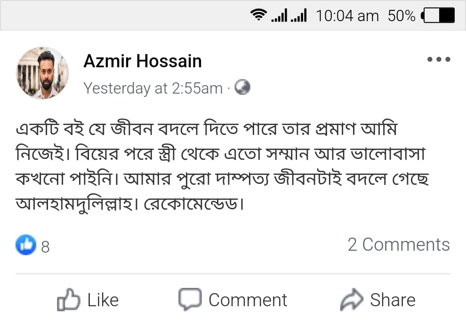
Task: Click the blue like reaction icon
Action: click(x=25, y=245)
